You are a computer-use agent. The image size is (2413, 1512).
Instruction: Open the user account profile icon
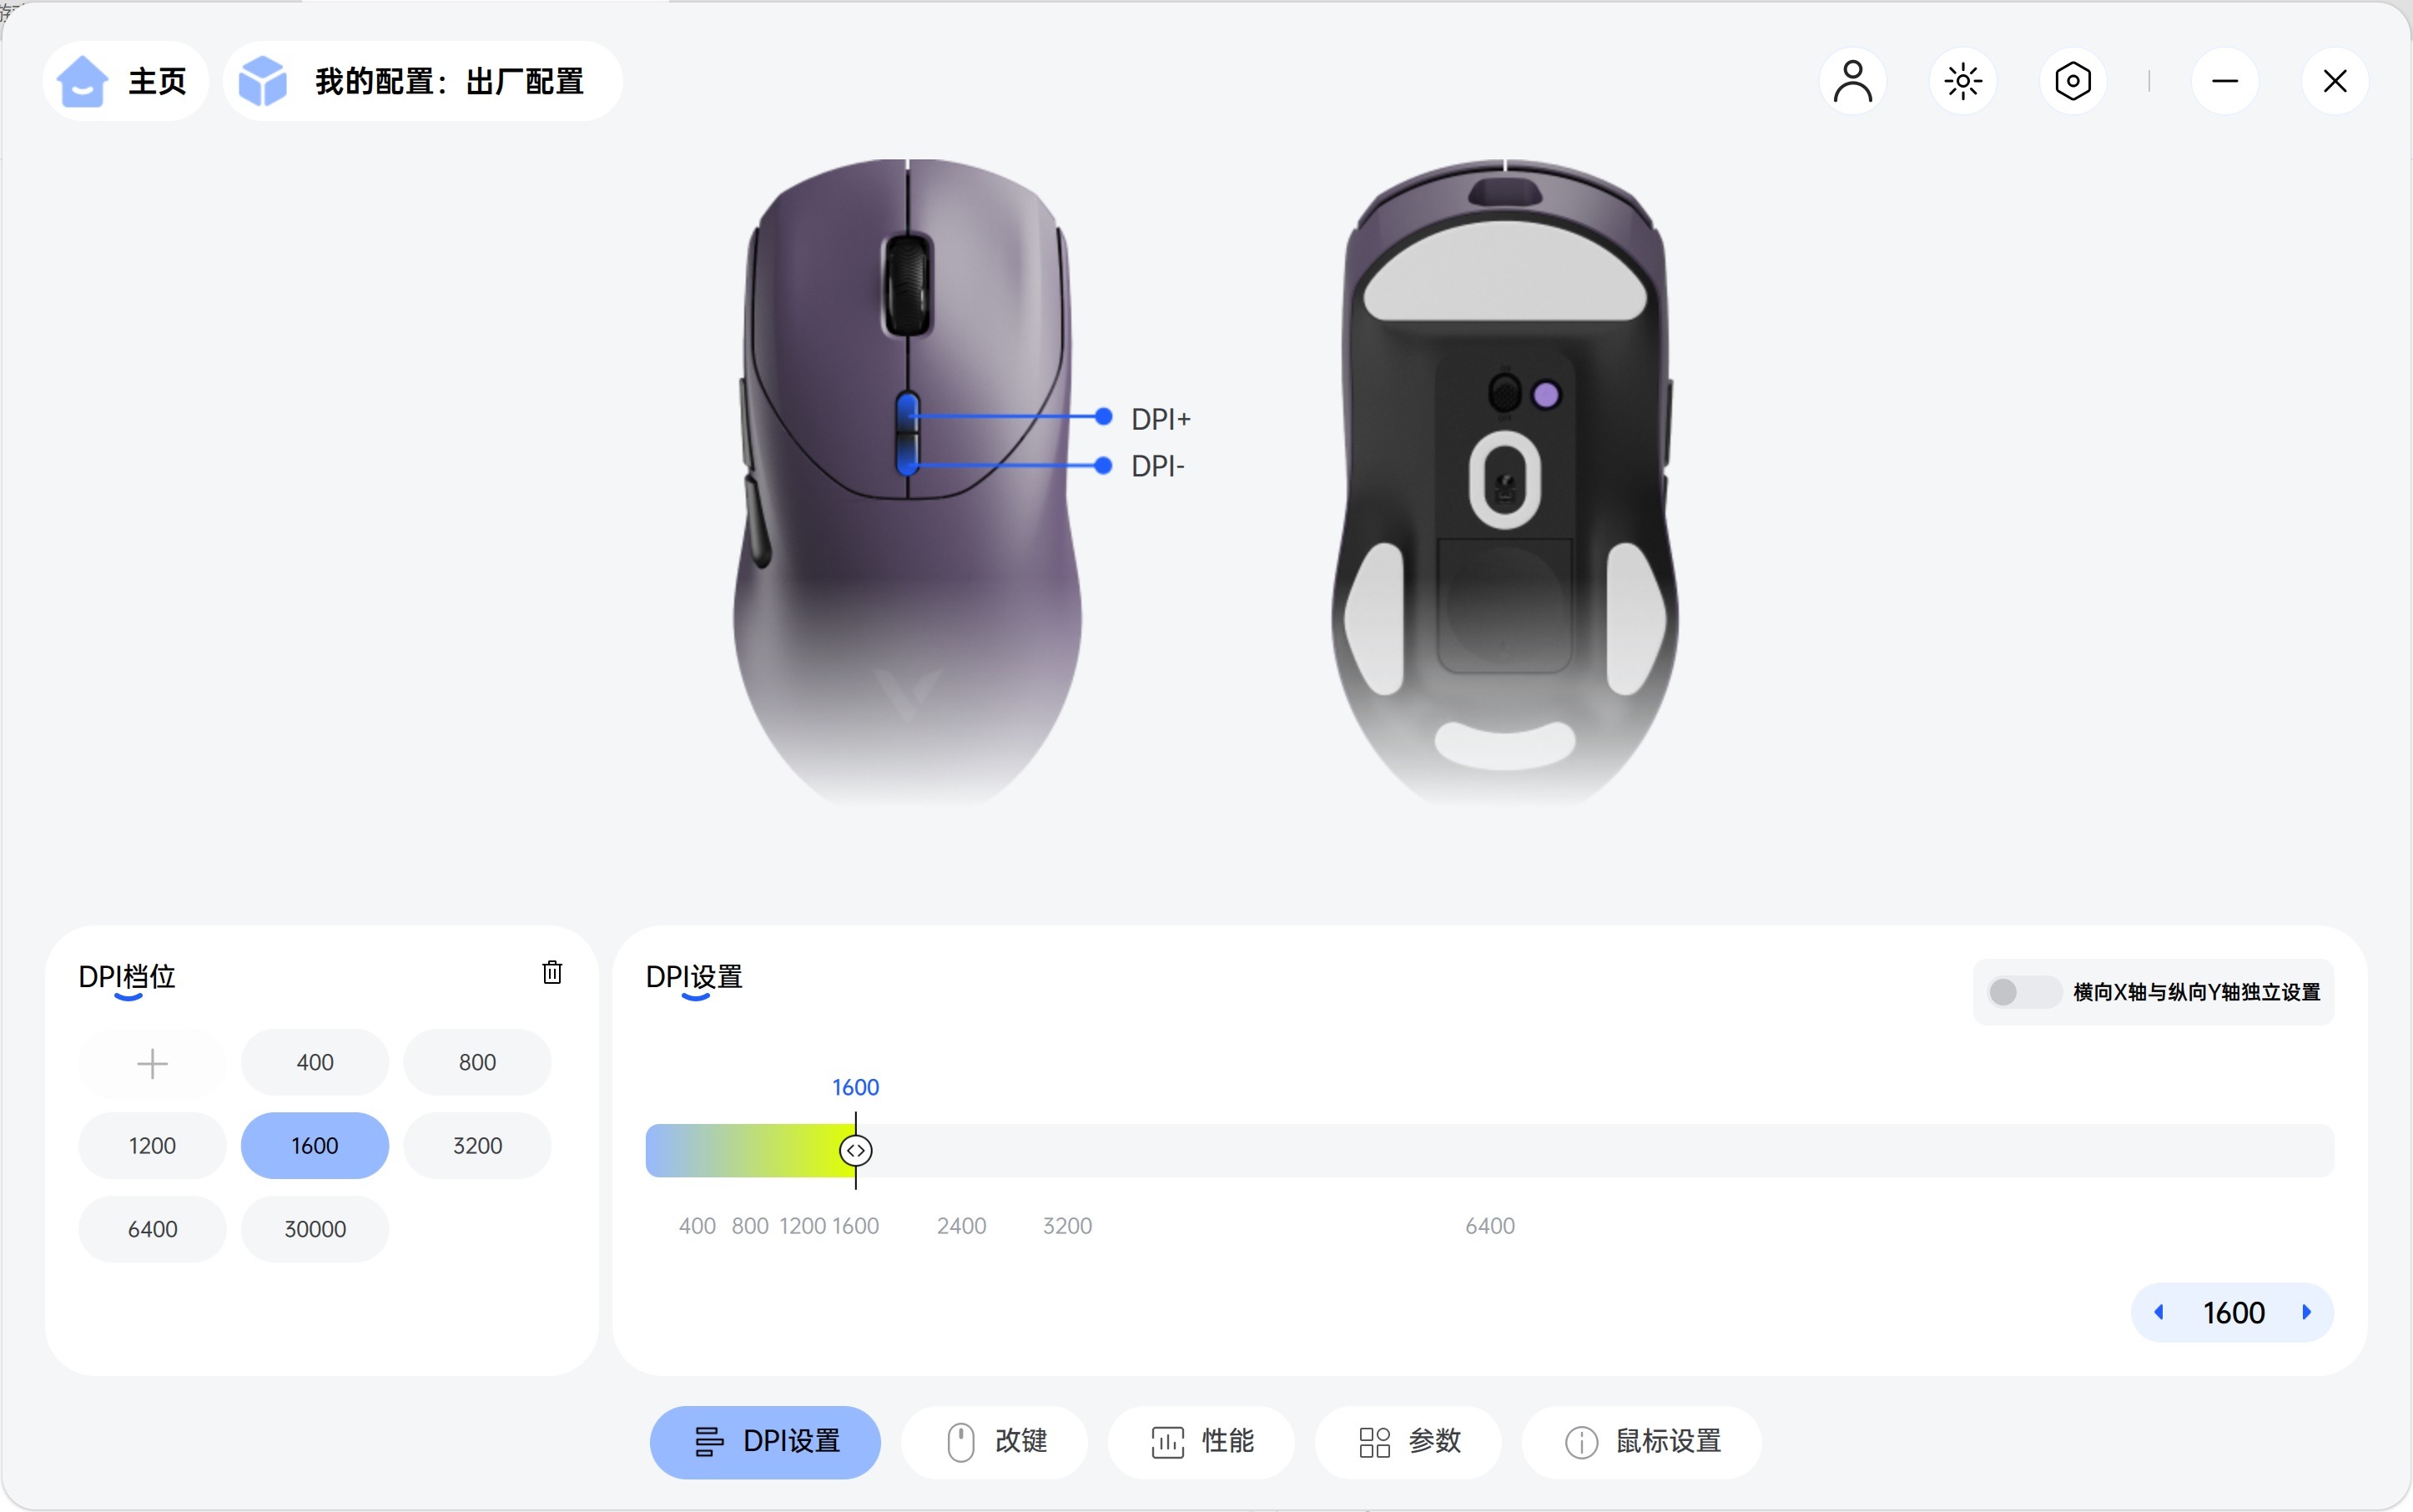1852,81
